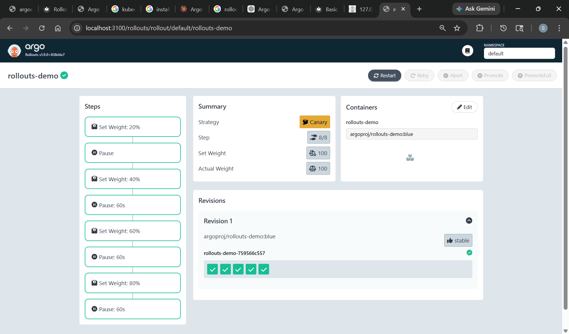Click the Argo octopus logo
The image size is (569, 334).
point(14,51)
